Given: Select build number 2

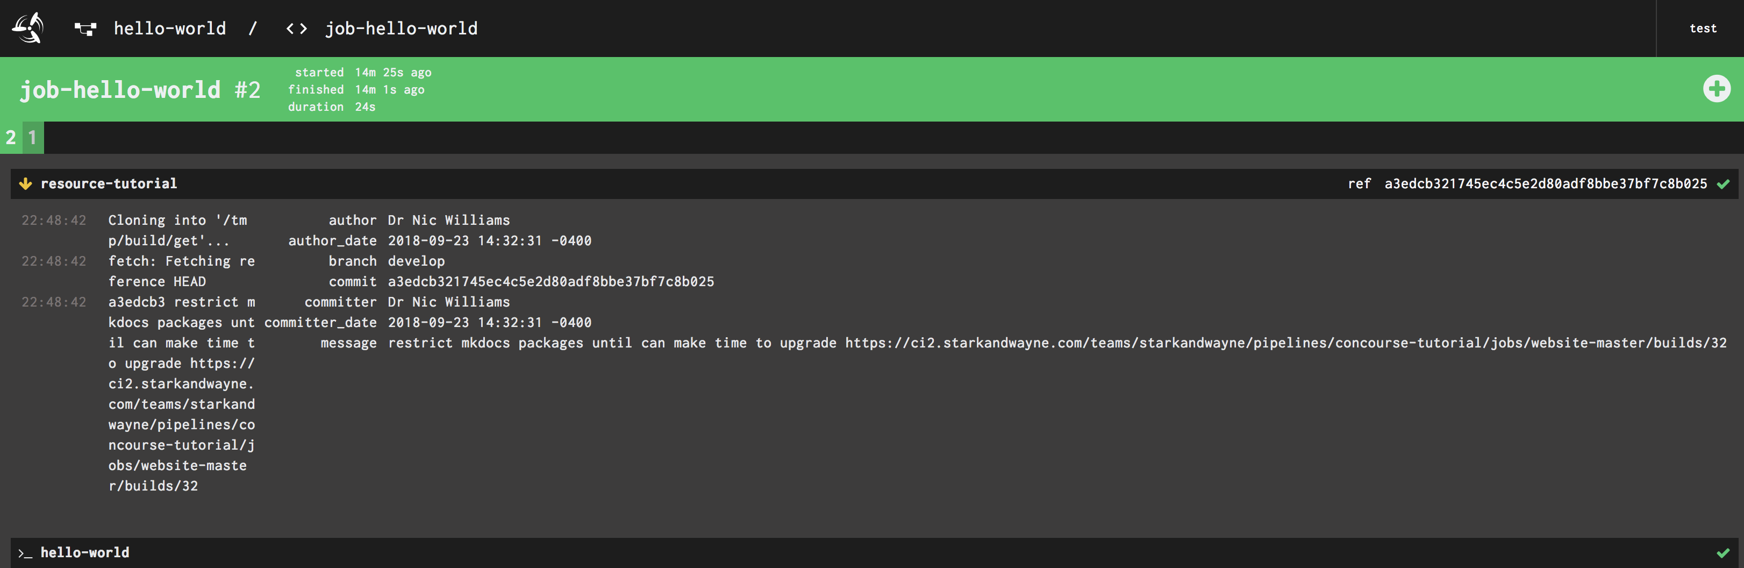Looking at the screenshot, I should pyautogui.click(x=10, y=138).
